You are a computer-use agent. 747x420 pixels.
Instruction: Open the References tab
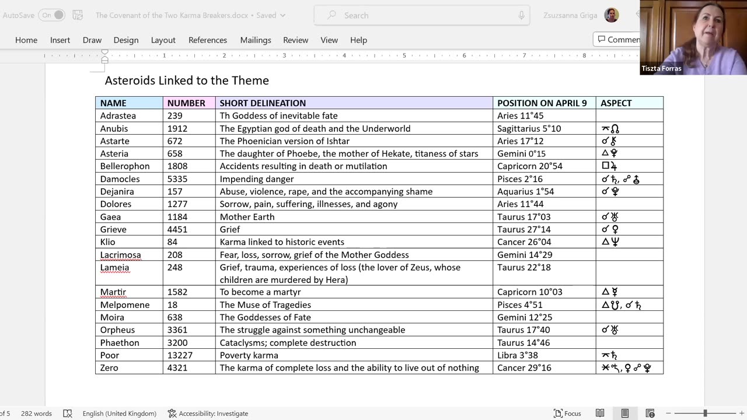(208, 40)
